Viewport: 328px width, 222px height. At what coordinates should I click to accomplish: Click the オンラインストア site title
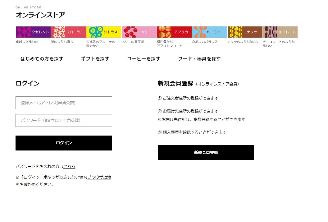[x=40, y=15]
